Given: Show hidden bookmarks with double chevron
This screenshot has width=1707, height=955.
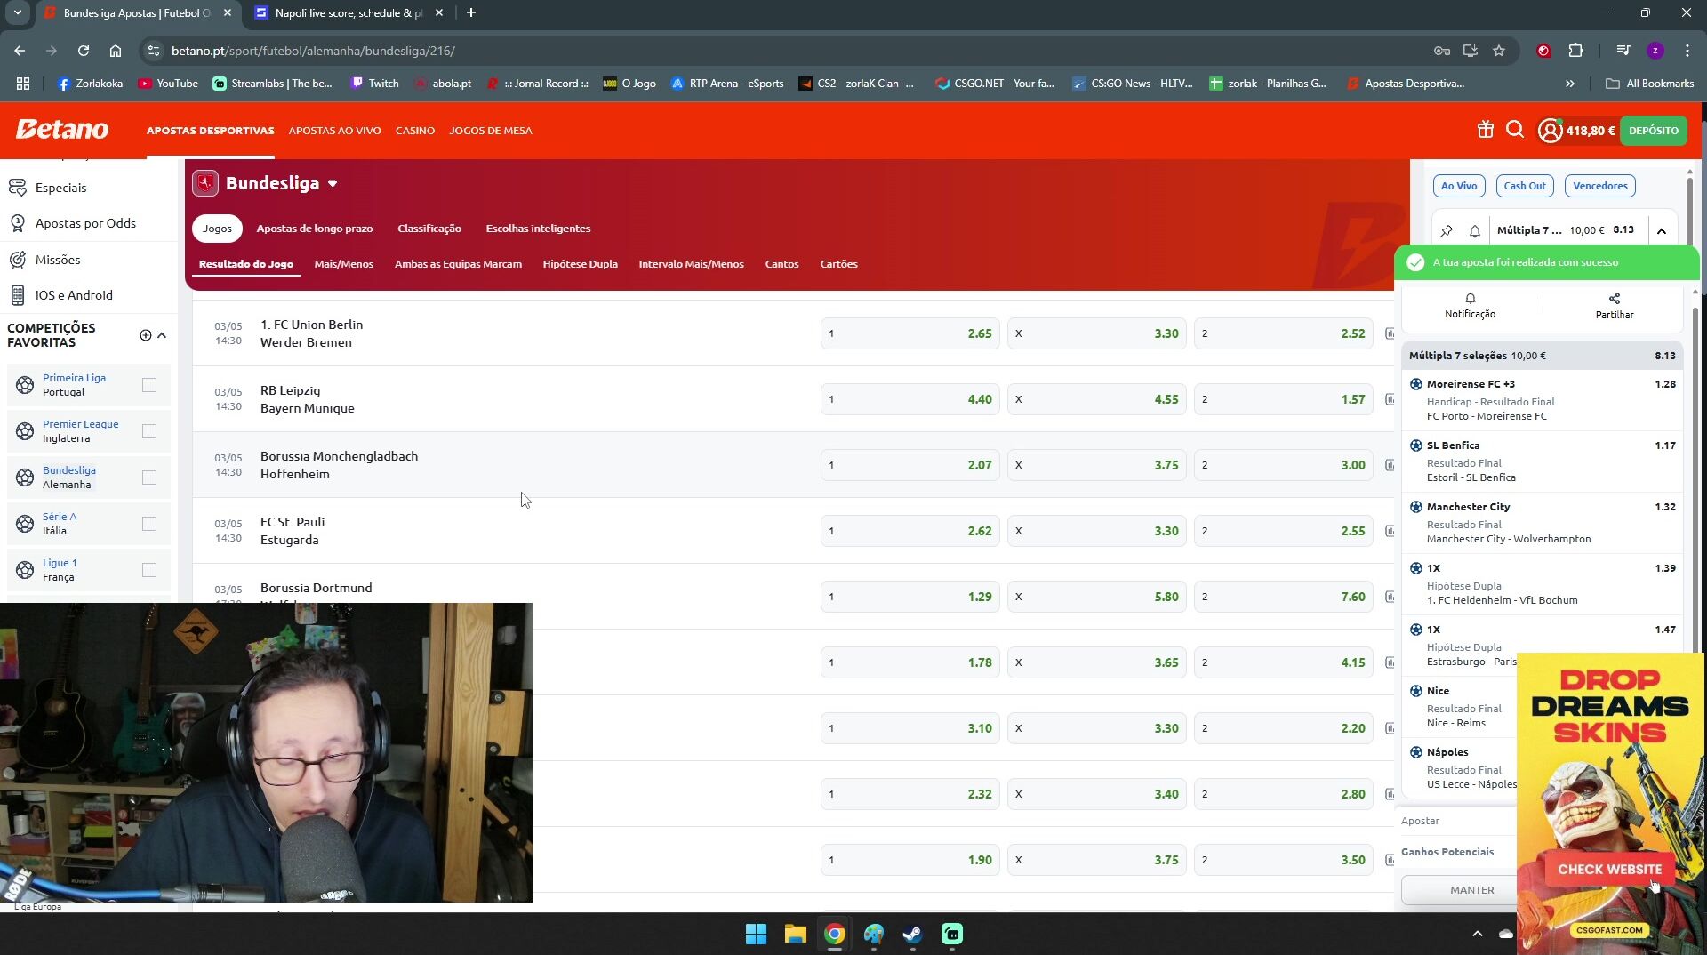Looking at the screenshot, I should tap(1569, 84).
